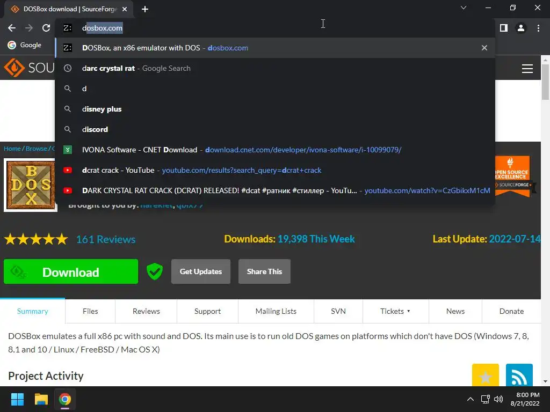This screenshot has height=412, width=550.
Task: Click the 2022-07-14 last update date
Action: [x=515, y=239]
